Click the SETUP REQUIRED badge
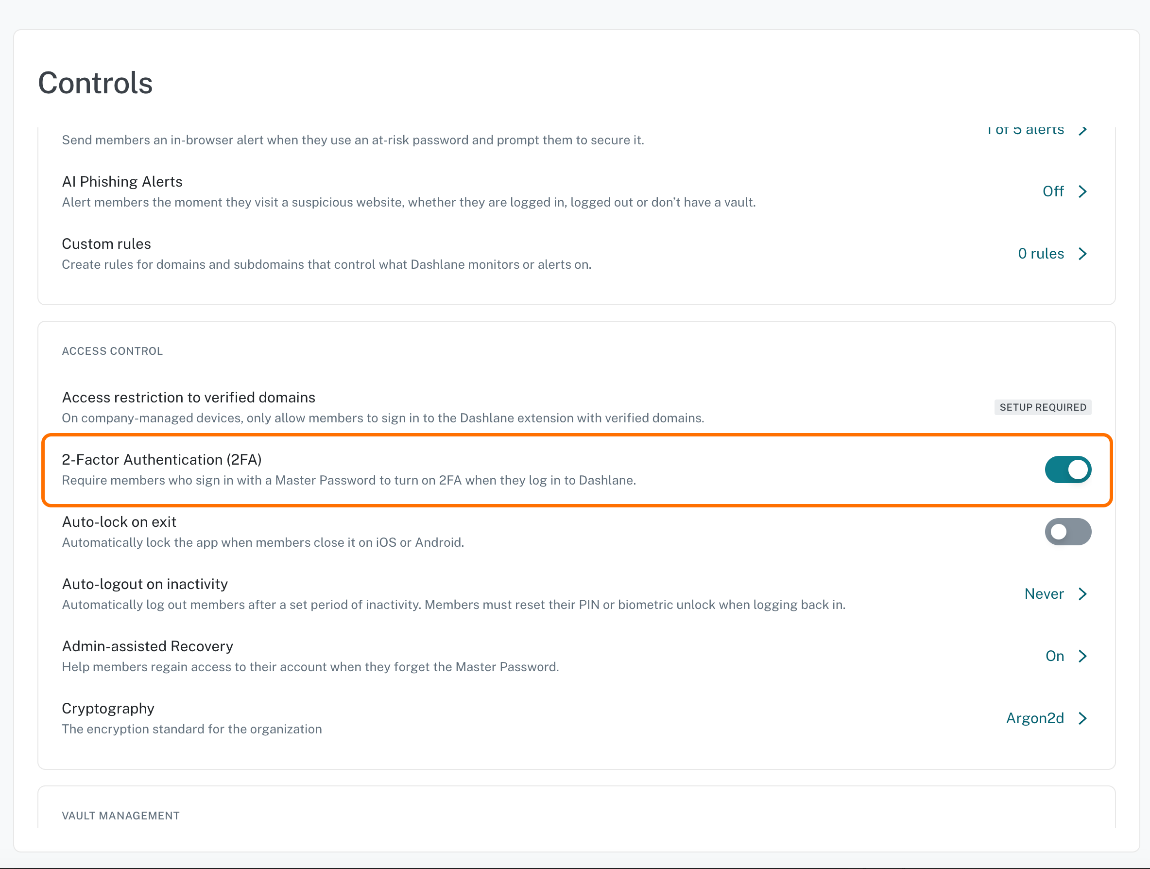Image resolution: width=1150 pixels, height=869 pixels. 1042,407
